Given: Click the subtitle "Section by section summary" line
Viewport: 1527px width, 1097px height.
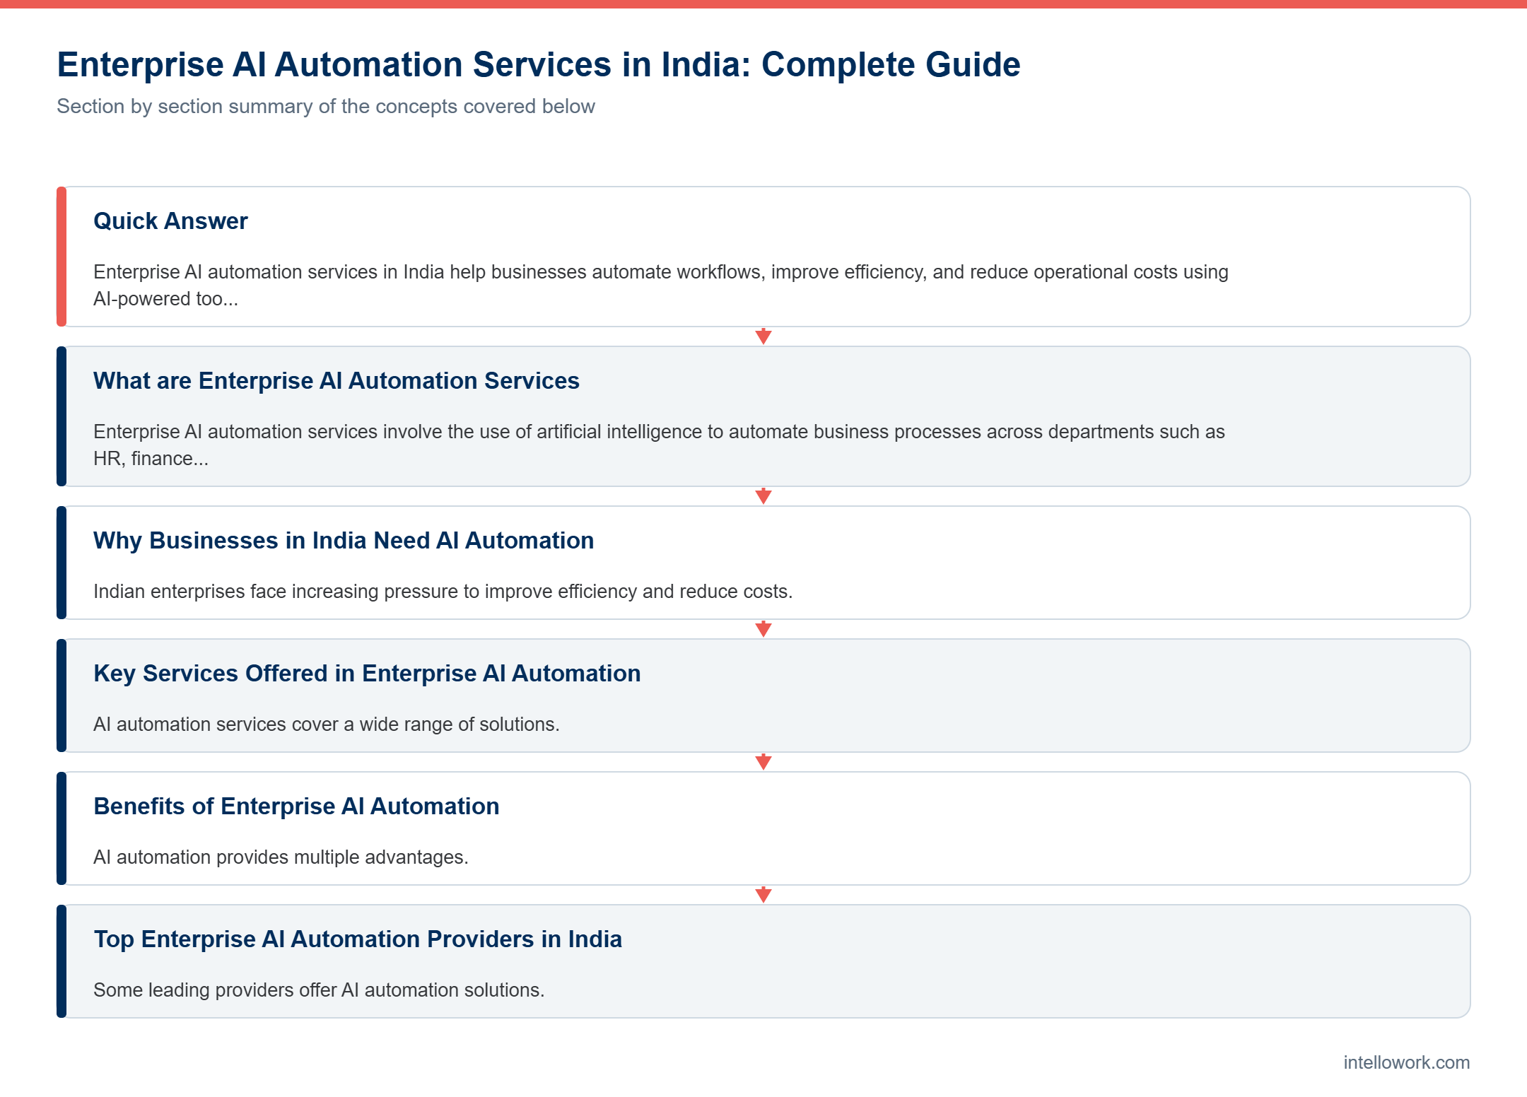Looking at the screenshot, I should point(326,106).
